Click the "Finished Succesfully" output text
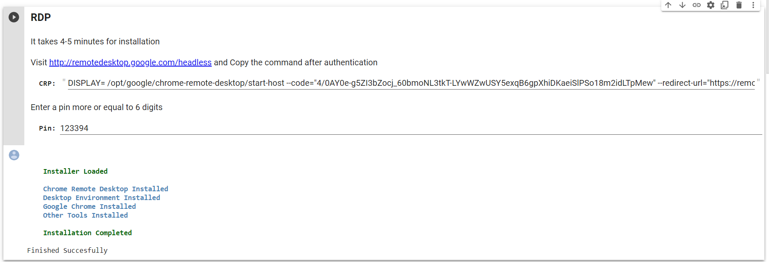 pyautogui.click(x=67, y=250)
